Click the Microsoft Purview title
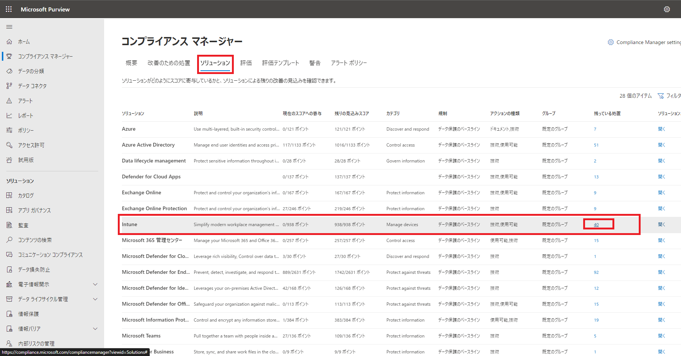This screenshot has height=356, width=681. tap(45, 9)
